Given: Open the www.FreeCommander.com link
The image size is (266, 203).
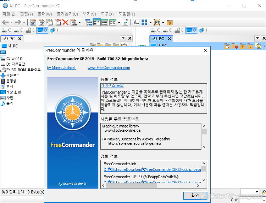Looking at the screenshot, I should point(109,68).
